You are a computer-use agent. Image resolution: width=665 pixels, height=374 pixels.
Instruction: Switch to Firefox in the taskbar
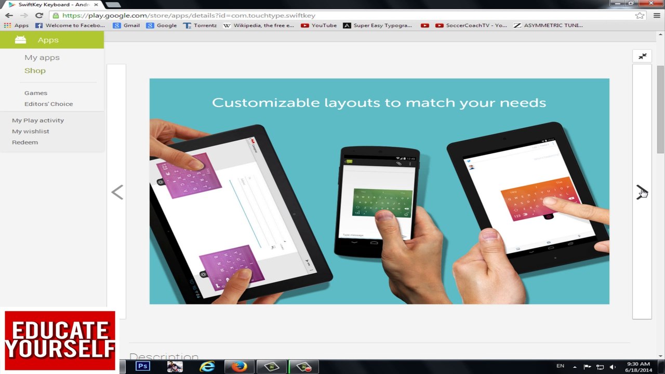(x=239, y=367)
